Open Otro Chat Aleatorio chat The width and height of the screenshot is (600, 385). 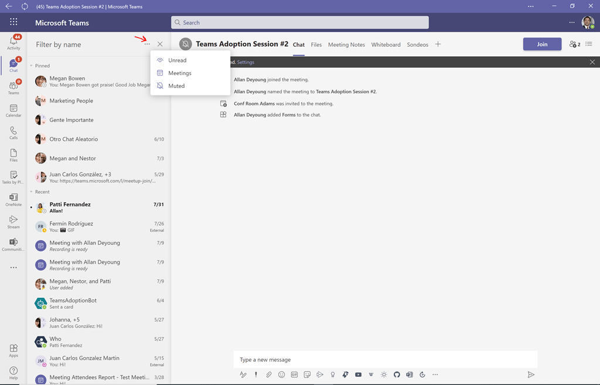98,139
